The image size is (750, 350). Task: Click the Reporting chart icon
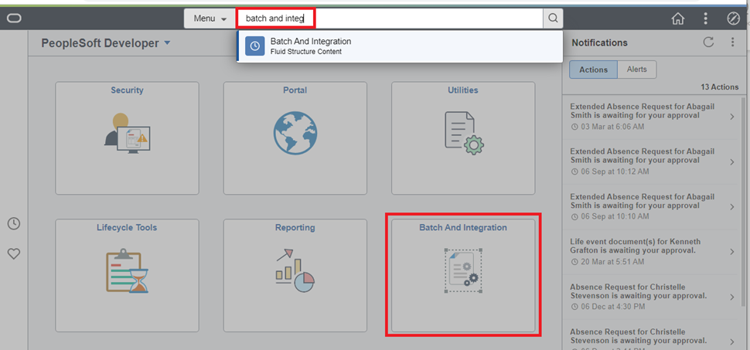coord(295,271)
